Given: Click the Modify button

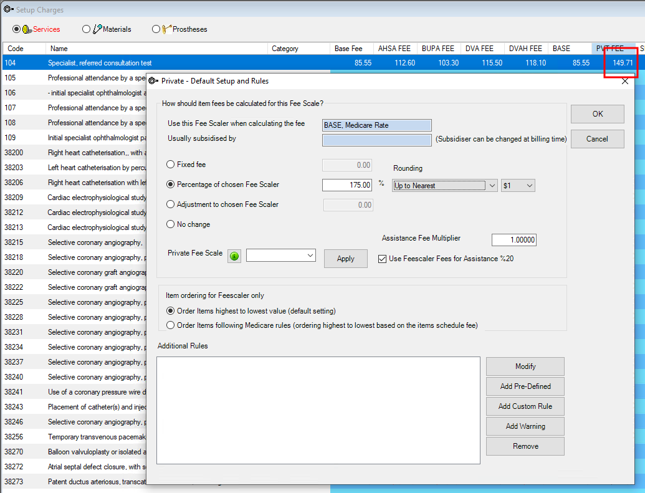Looking at the screenshot, I should 525,366.
